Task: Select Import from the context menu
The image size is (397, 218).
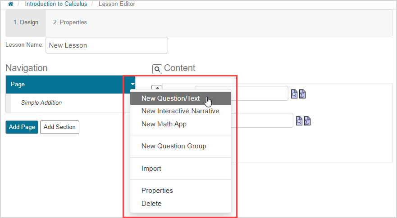Action: coord(151,169)
